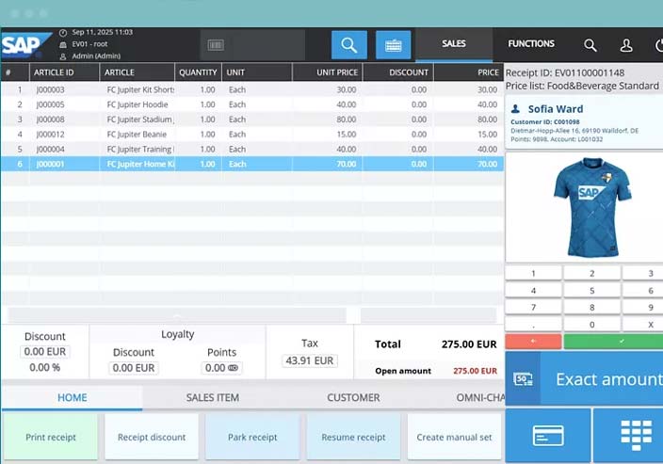The width and height of the screenshot is (663, 464).
Task: Tap keypad digit 1
Action: point(534,274)
